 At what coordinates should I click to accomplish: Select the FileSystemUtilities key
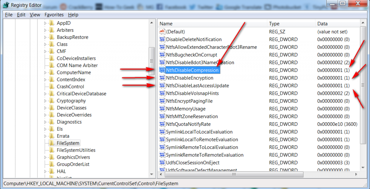coord(76,150)
